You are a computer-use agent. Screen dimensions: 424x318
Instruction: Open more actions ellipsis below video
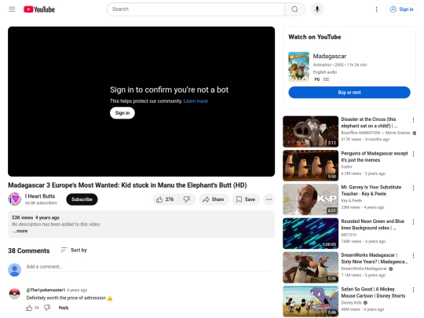coord(269,199)
